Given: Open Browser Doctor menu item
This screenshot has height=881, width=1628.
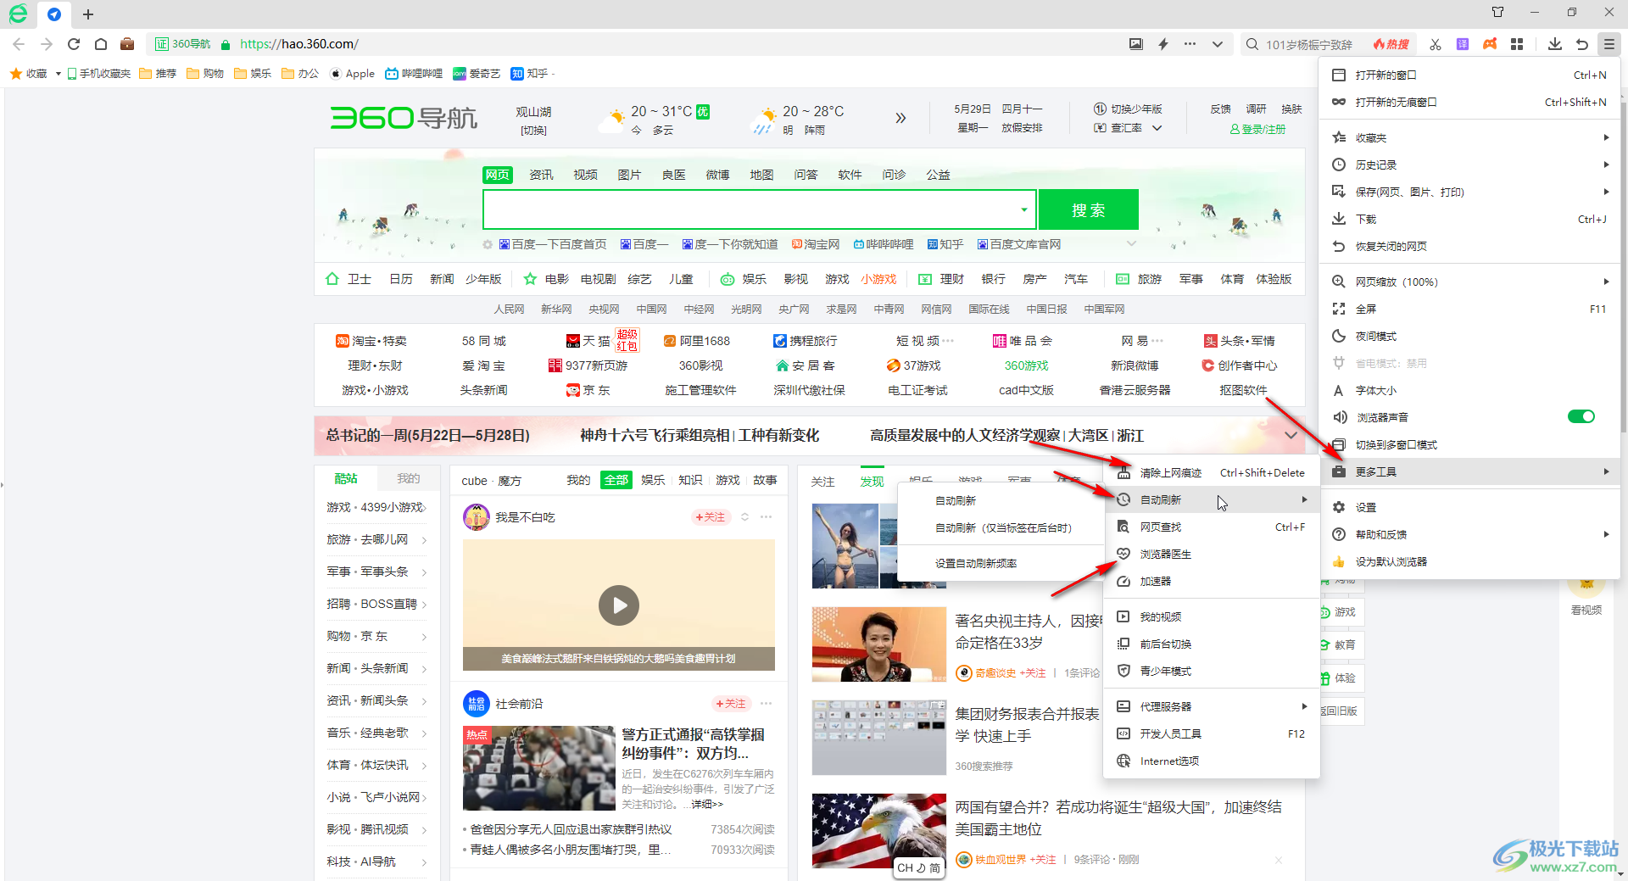Looking at the screenshot, I should click(1211, 554).
